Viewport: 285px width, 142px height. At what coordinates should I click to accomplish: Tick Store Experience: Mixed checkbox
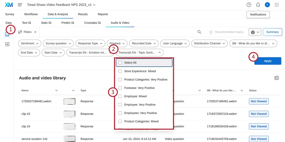click(x=120, y=71)
